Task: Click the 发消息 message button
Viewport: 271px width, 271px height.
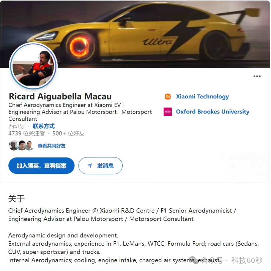Action: (x=100, y=166)
